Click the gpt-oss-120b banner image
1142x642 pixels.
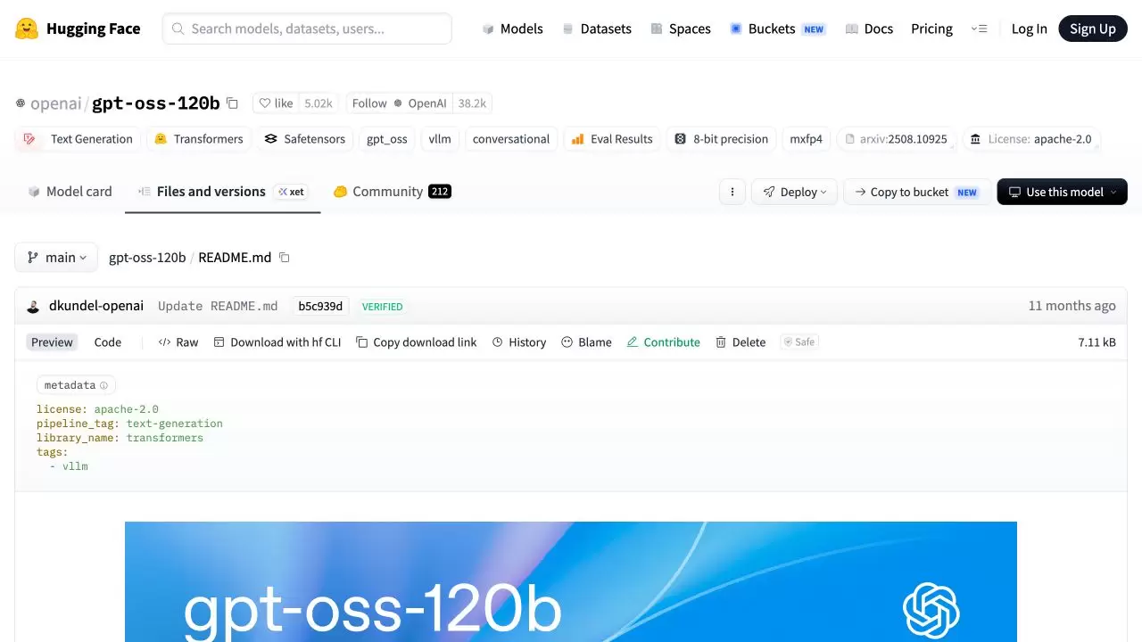tap(571, 581)
